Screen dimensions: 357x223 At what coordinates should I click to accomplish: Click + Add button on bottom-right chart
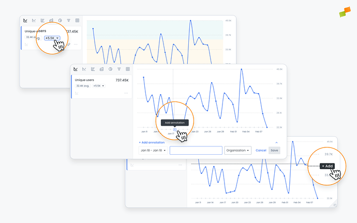coord(327,166)
